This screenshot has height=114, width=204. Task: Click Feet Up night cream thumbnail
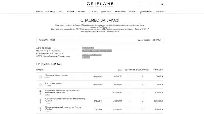(x=40, y=109)
